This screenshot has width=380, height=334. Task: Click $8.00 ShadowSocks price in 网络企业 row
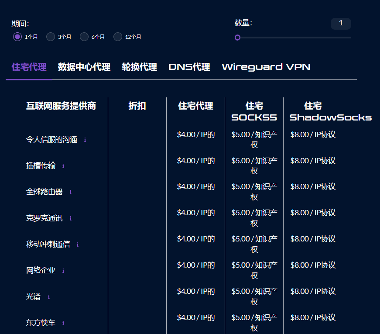coord(313,265)
